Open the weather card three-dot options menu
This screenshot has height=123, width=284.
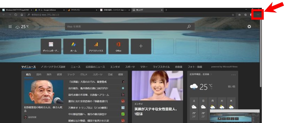(x=233, y=75)
